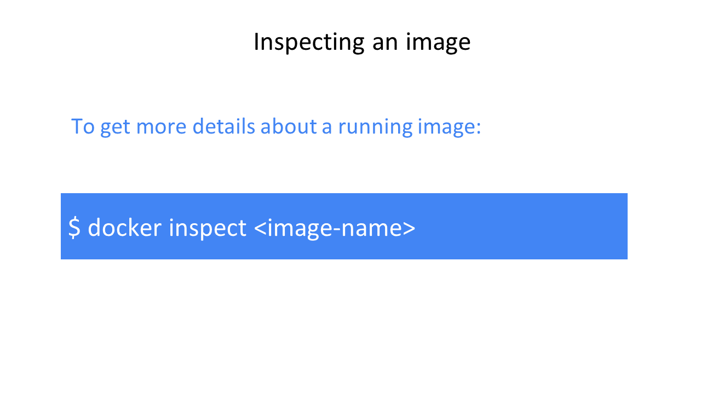Click the word 'details' in the subtitle

[x=224, y=126]
